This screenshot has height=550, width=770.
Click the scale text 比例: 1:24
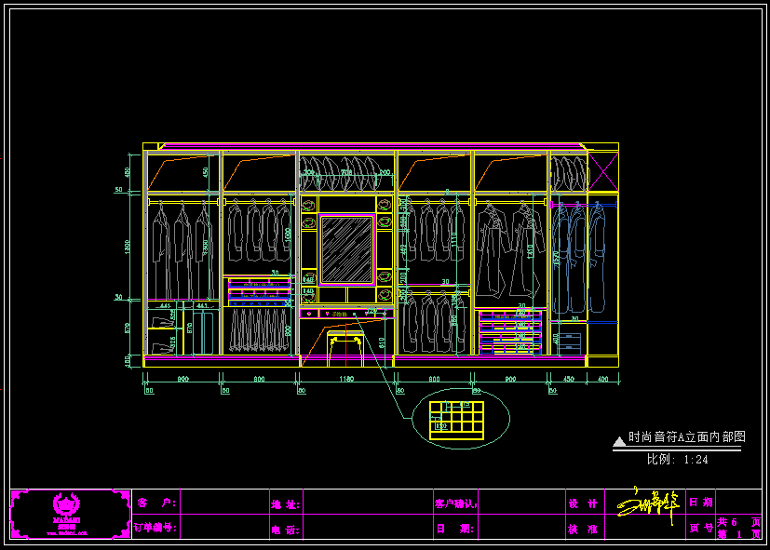(677, 459)
